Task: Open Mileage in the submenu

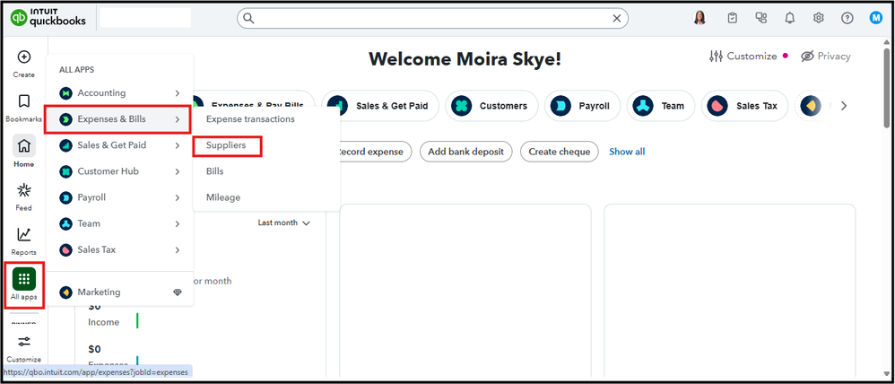Action: pos(223,197)
